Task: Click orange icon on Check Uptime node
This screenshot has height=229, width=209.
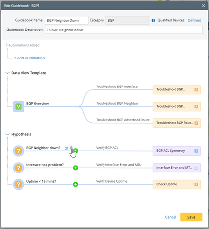Action: click(x=196, y=184)
